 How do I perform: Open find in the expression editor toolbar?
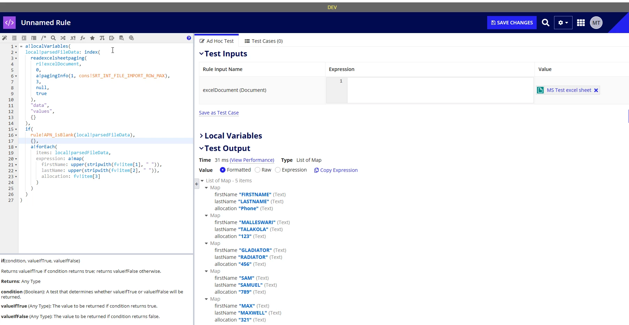pyautogui.click(x=53, y=38)
